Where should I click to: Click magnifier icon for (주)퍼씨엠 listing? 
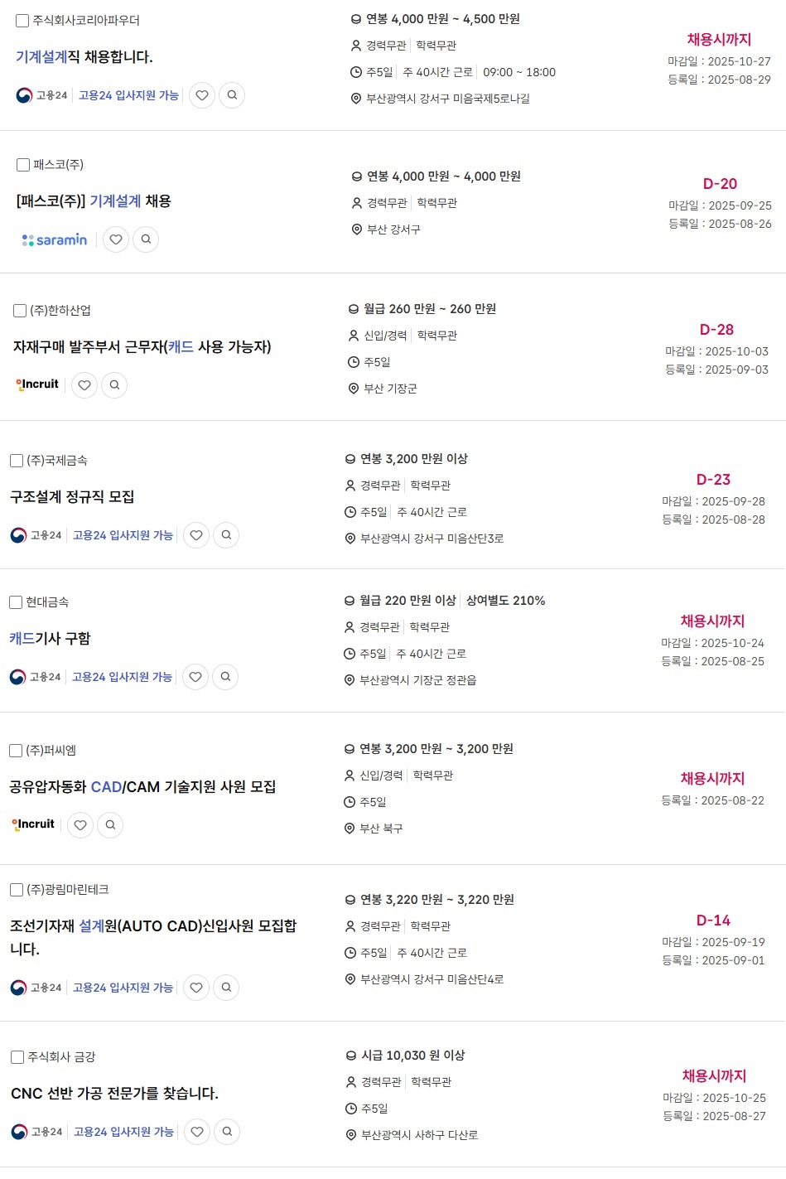coord(110,825)
